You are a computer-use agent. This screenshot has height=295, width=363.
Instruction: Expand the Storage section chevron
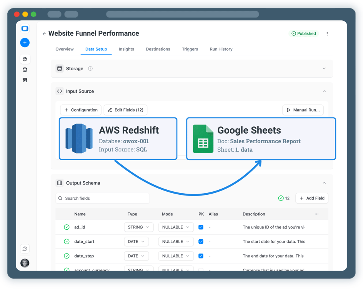tap(324, 68)
